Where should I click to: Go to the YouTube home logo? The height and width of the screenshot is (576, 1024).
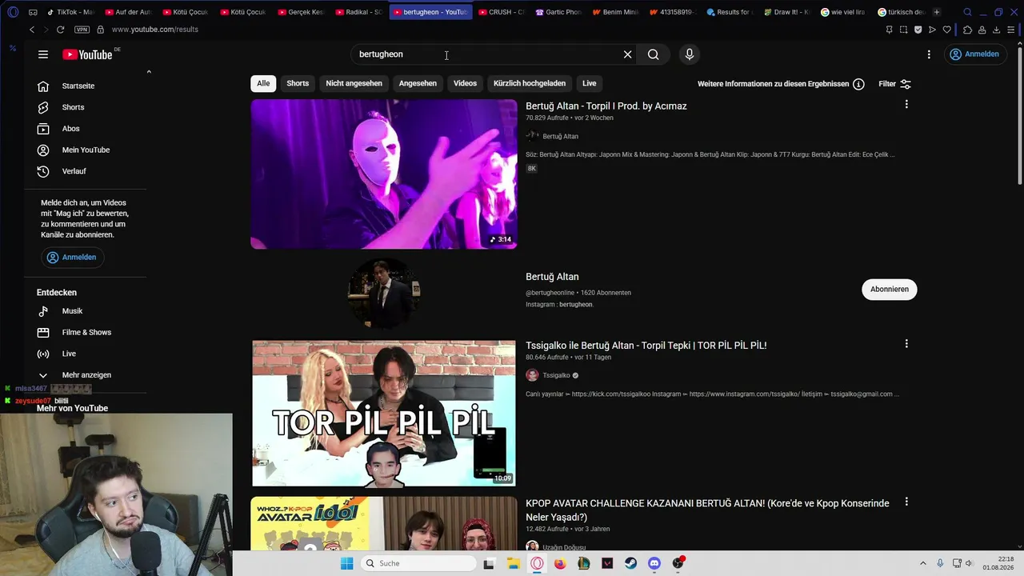tap(87, 54)
